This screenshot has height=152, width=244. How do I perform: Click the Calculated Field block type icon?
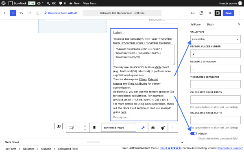tap(71, 128)
